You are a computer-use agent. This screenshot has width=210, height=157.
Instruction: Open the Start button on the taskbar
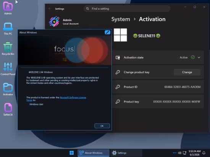[x=72, y=153]
